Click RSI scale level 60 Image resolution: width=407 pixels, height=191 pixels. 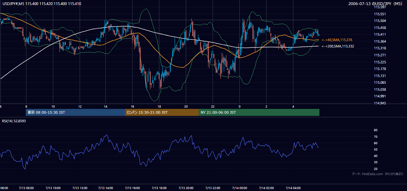[x=375, y=143]
